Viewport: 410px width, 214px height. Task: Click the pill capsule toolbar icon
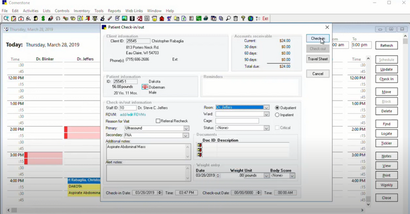click(x=50, y=19)
